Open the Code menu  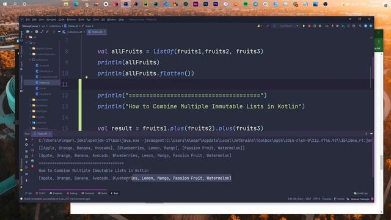(62, 20)
